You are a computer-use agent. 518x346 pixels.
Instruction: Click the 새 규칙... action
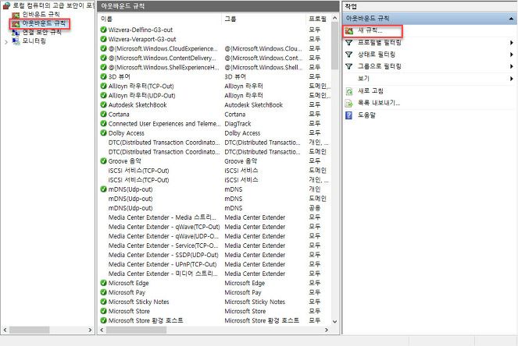(370, 30)
